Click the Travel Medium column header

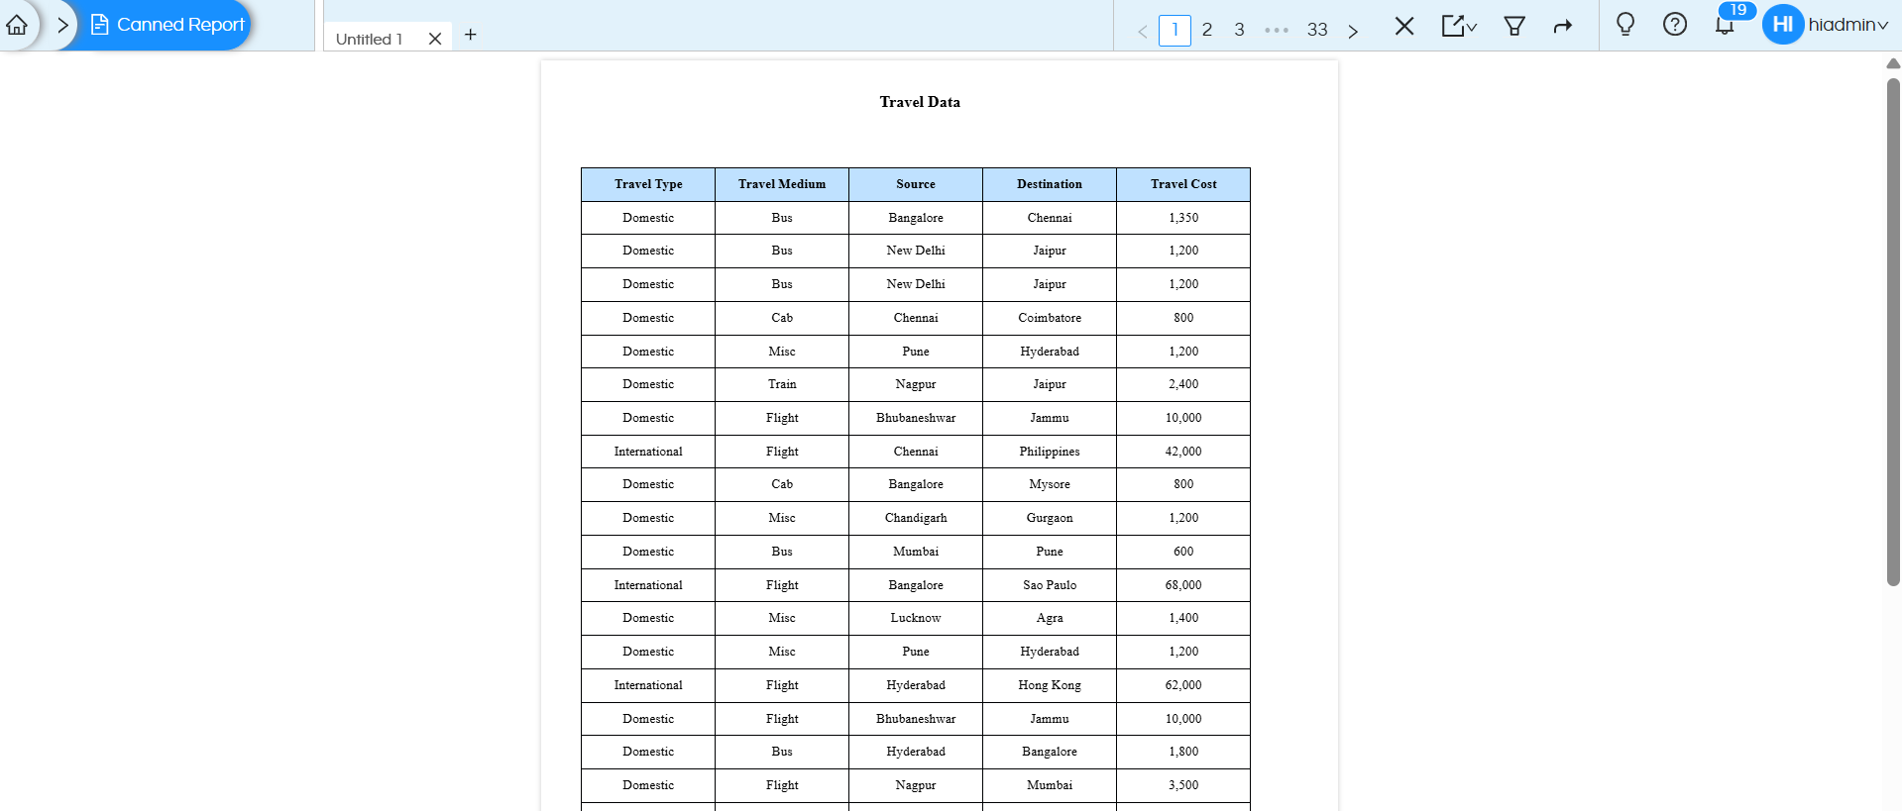tap(782, 184)
